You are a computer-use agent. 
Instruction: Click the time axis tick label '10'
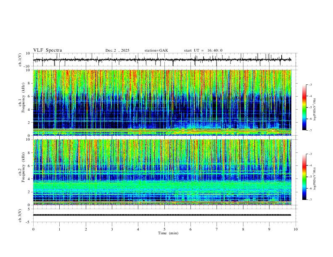point(296,229)
